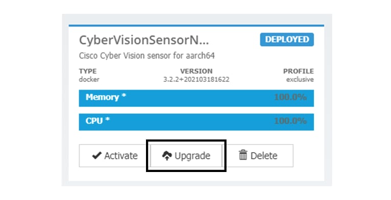Select the CyberVisionSensorN... app title
The height and width of the screenshot is (200, 391).
[144, 40]
